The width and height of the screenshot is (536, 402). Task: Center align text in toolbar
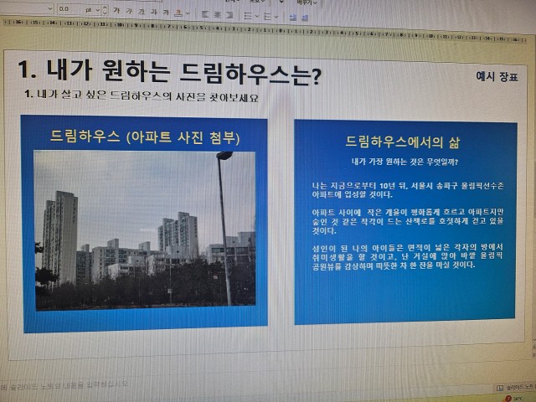click(x=218, y=14)
